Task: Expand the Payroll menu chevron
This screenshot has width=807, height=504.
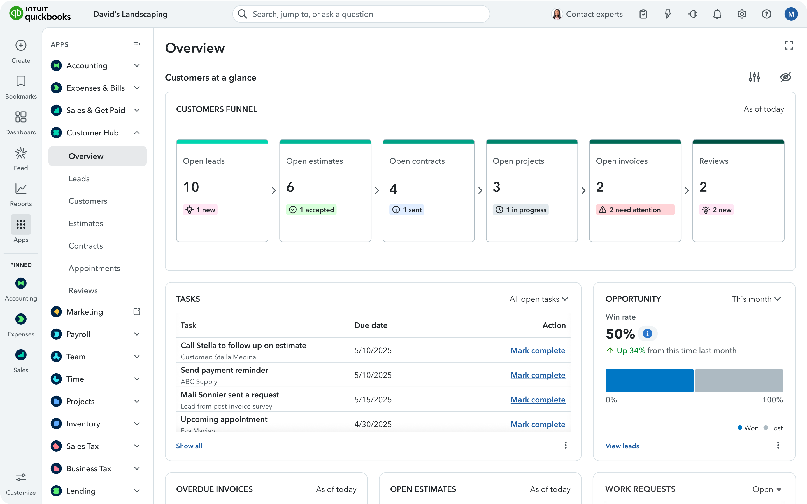Action: (x=137, y=334)
